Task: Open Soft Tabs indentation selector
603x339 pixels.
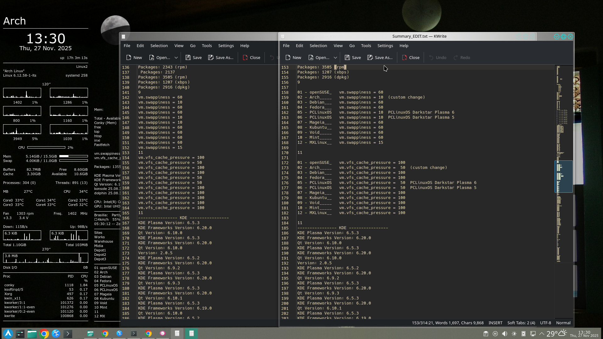Action: point(521,323)
